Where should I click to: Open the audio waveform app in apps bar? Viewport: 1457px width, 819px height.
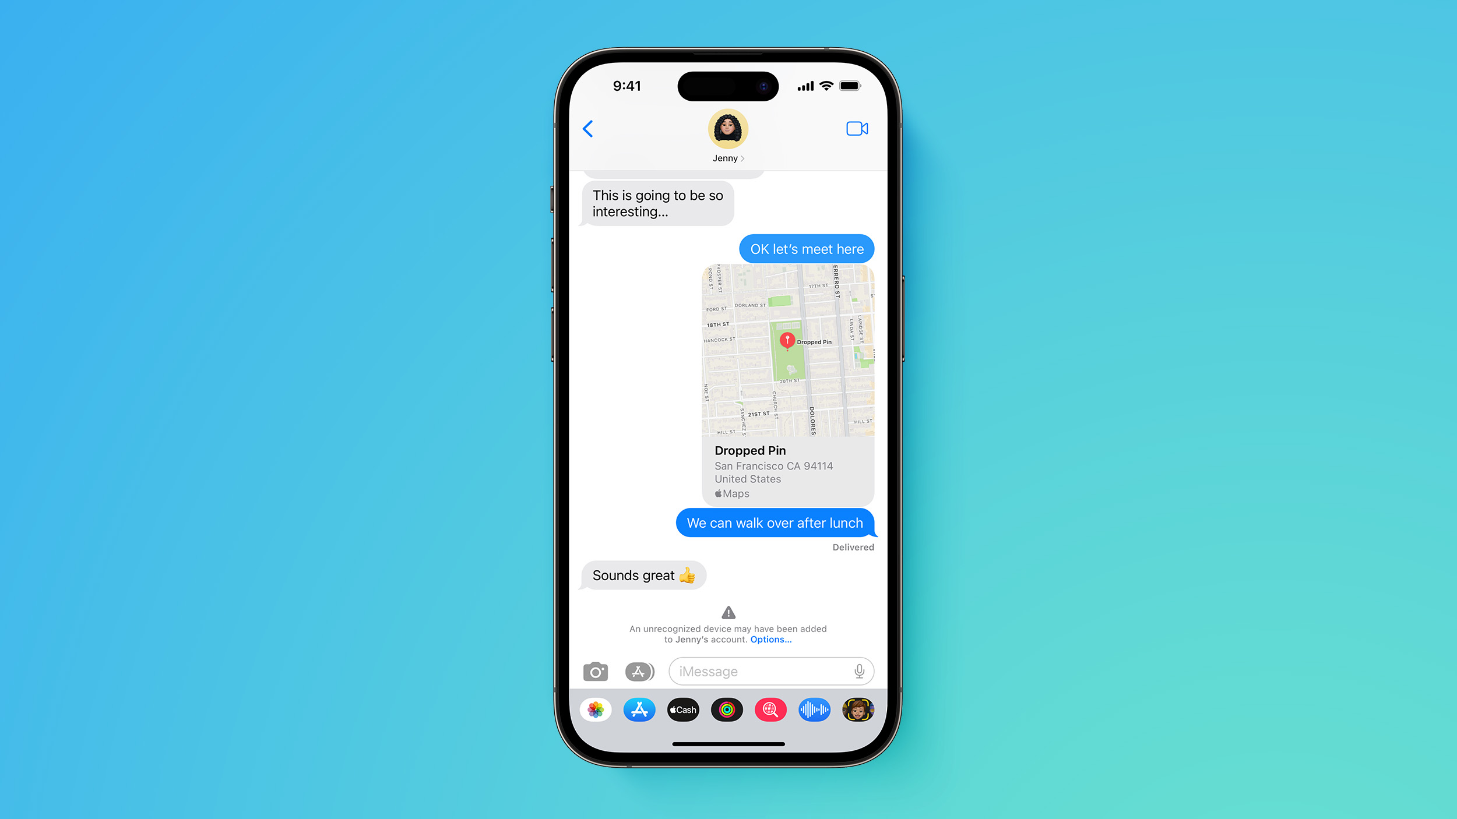click(815, 710)
